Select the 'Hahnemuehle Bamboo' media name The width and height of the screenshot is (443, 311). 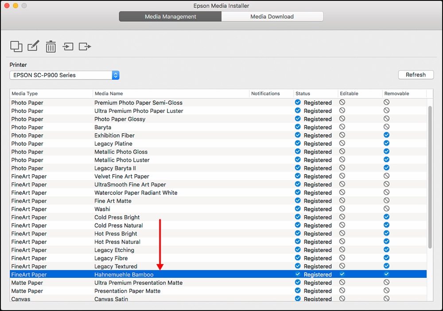124,275
